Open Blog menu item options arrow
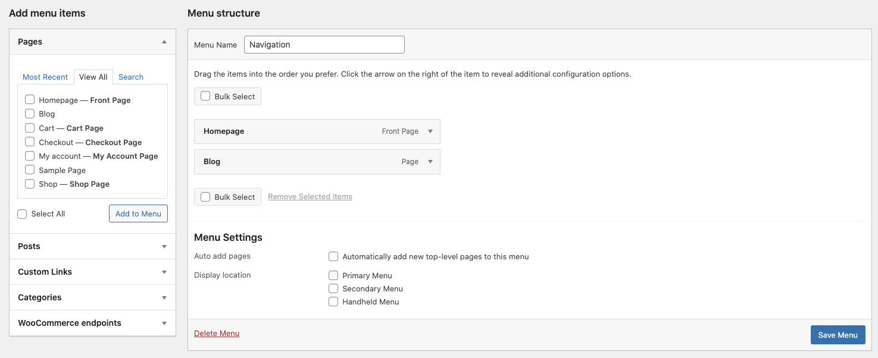This screenshot has height=358, width=878. coord(430,162)
